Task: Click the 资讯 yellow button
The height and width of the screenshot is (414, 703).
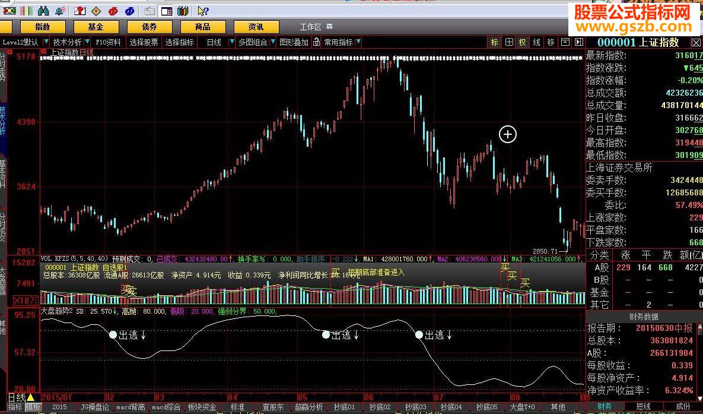Action: (x=256, y=27)
